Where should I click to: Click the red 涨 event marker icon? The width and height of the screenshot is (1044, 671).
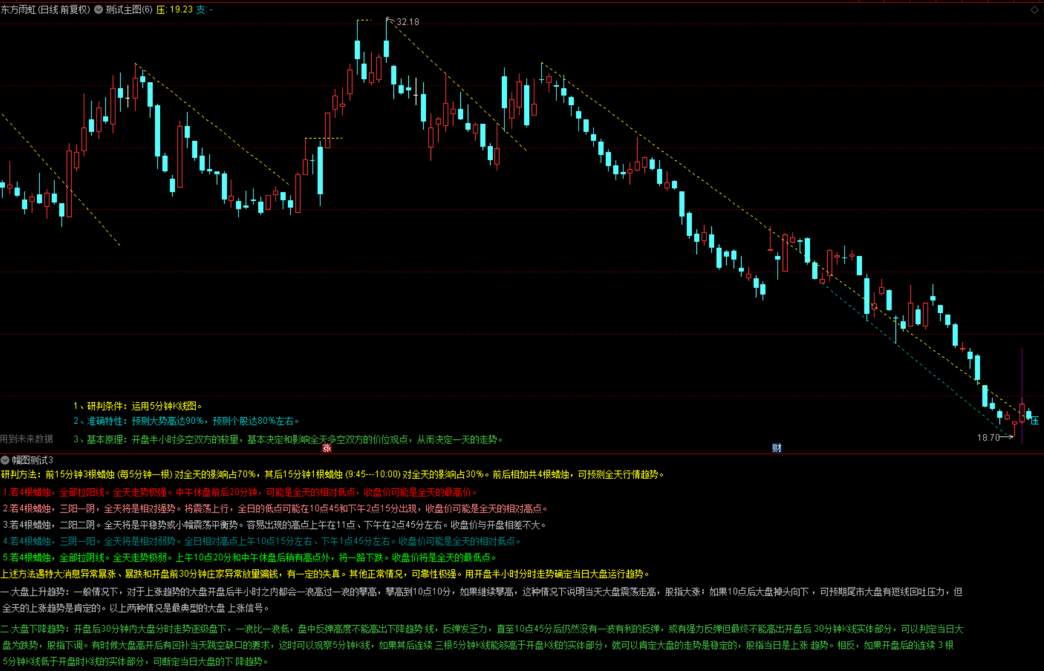coord(326,448)
